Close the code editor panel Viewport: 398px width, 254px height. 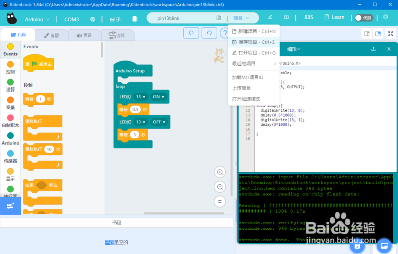coord(389,49)
